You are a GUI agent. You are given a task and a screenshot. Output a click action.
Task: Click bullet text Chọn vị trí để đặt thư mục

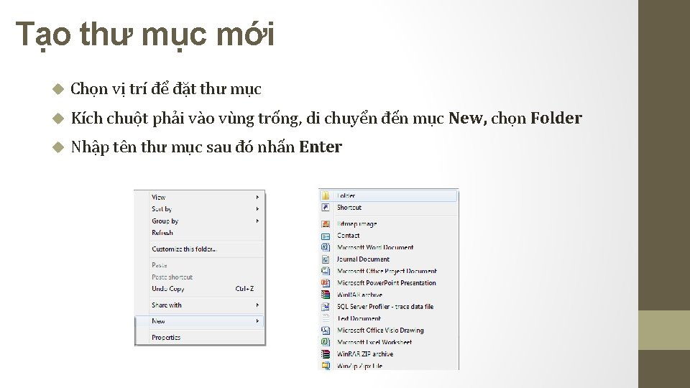coord(166,89)
